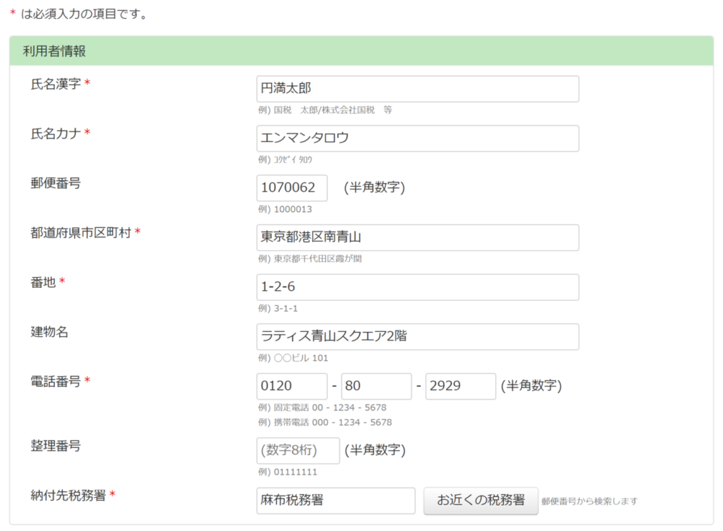Click the 番地 field showing 1-2-6
Image resolution: width=723 pixels, height=531 pixels.
[x=417, y=287]
